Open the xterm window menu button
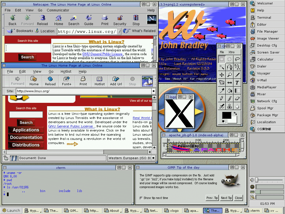 [x=5, y=168]
